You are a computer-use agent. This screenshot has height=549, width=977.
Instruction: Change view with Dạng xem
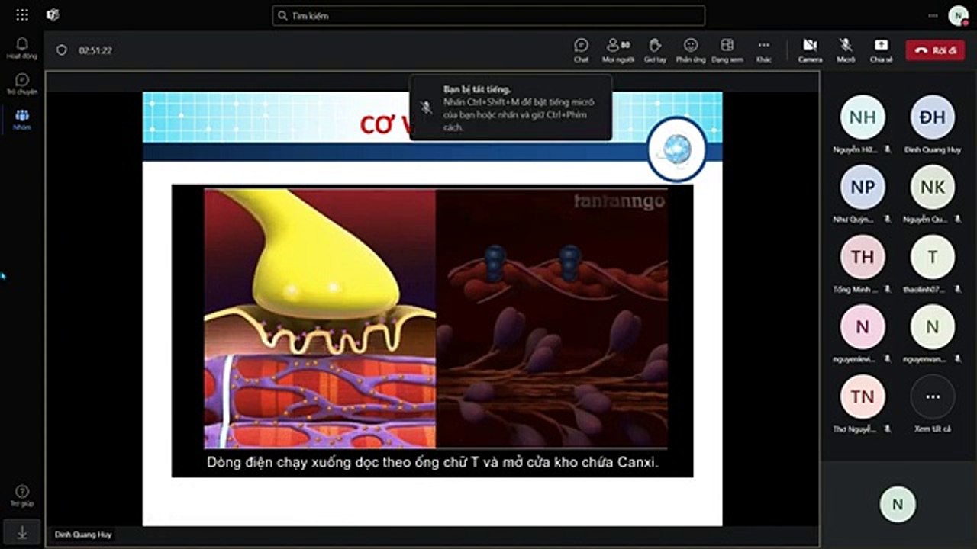(x=727, y=50)
